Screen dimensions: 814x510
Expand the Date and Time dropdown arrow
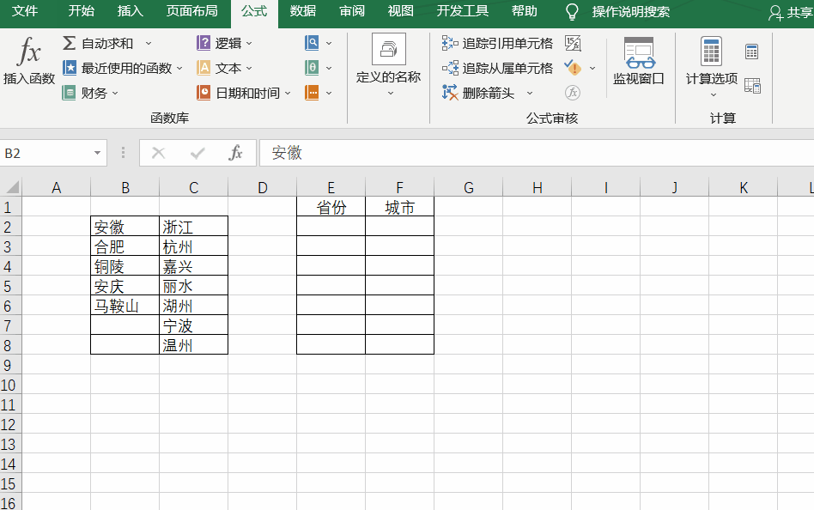288,94
